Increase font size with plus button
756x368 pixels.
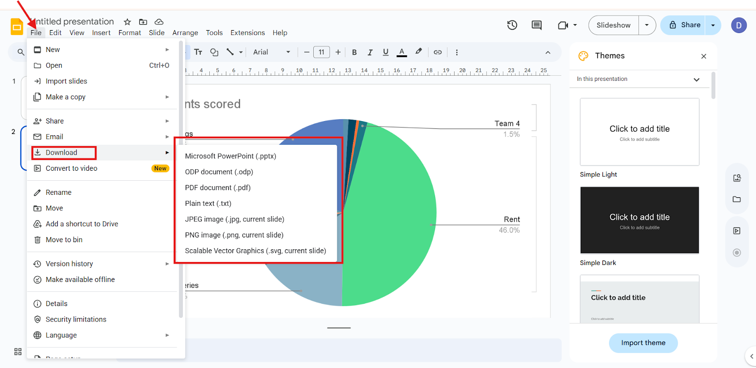pyautogui.click(x=338, y=52)
